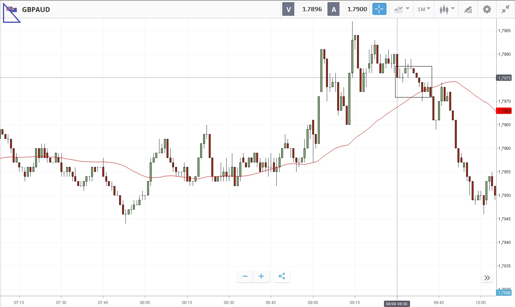Zoom in with the plus button
Viewport: 515px width, 307px height.
coord(261,276)
